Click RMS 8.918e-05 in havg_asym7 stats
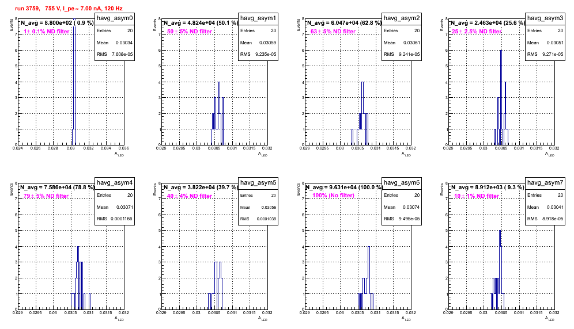The width and height of the screenshot is (574, 329). tap(545, 219)
